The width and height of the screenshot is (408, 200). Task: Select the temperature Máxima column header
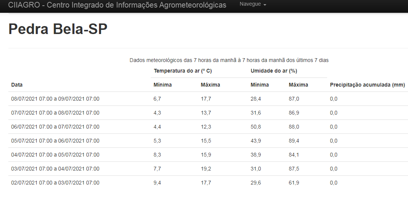tap(210, 85)
